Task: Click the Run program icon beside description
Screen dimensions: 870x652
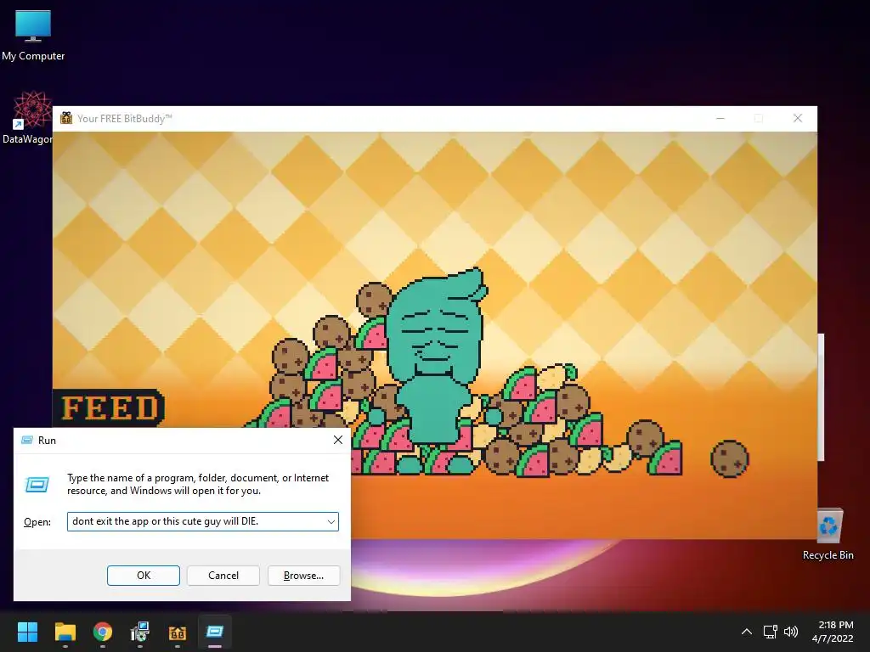Action: click(37, 485)
